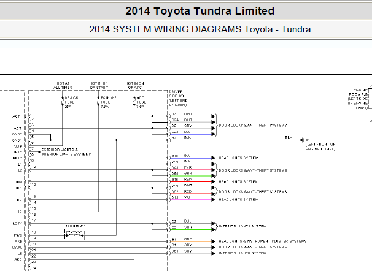Click INTERIOR LIGHTS SYSTEM reference beside D51 GRY wire
The height and width of the screenshot is (271, 372).
pyautogui.click(x=242, y=253)
